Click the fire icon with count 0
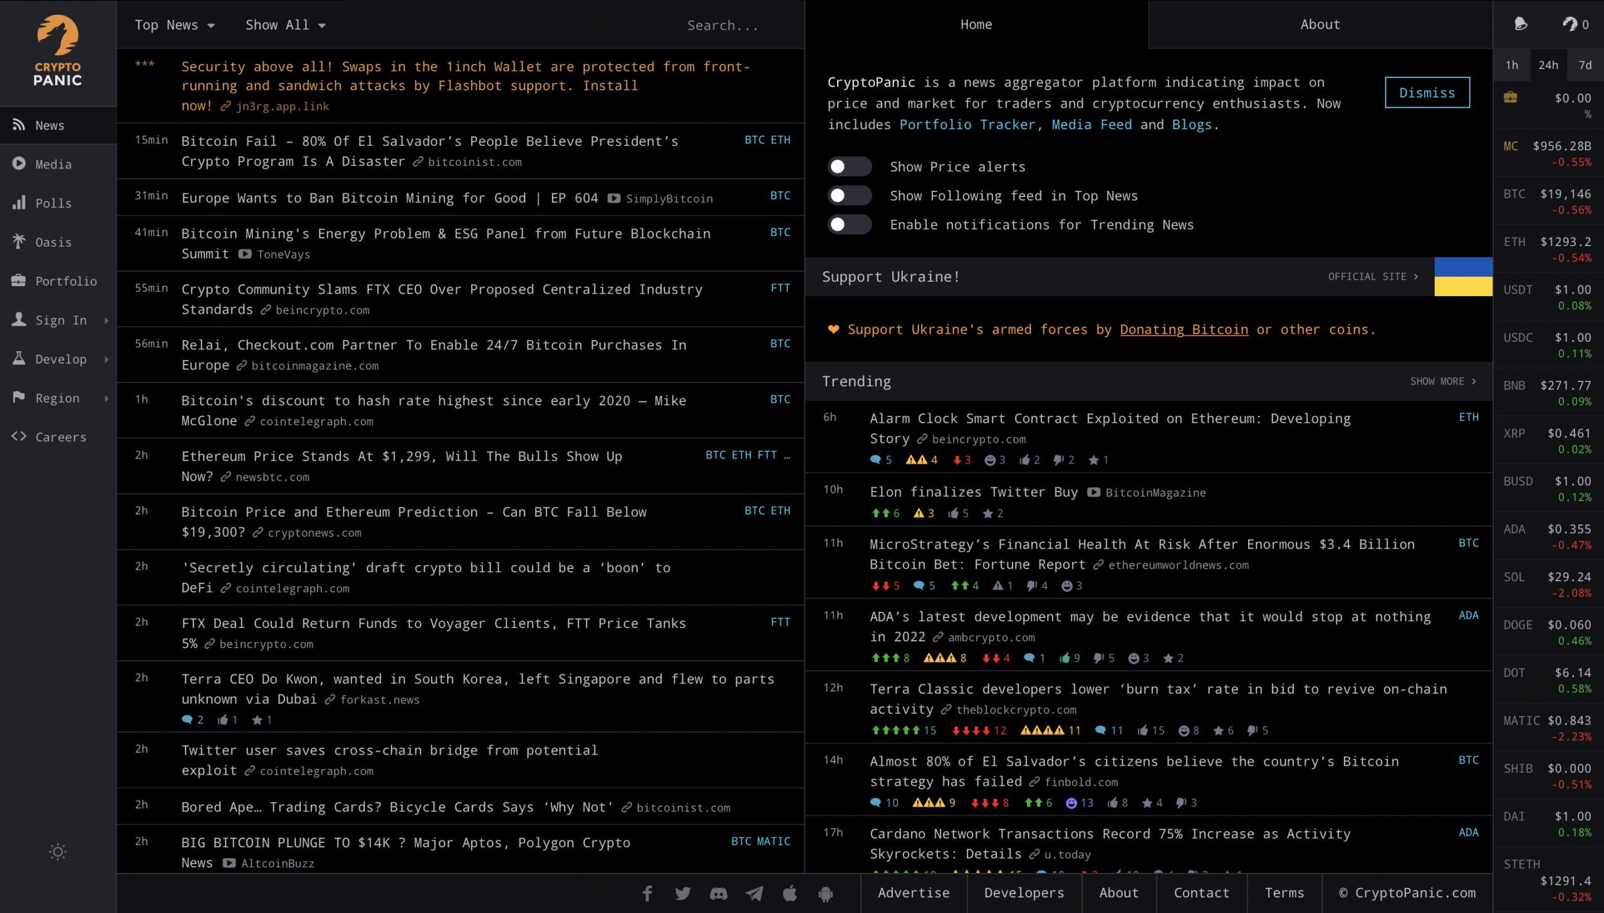 [1575, 24]
